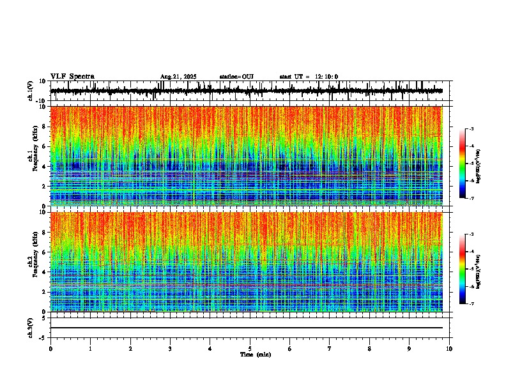Click the "10" tick on the Time axis
This screenshot has height=391, width=506.
(x=449, y=349)
